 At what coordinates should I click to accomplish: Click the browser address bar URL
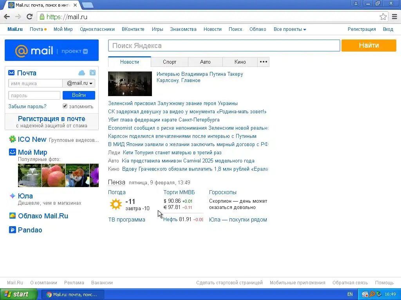click(x=67, y=17)
